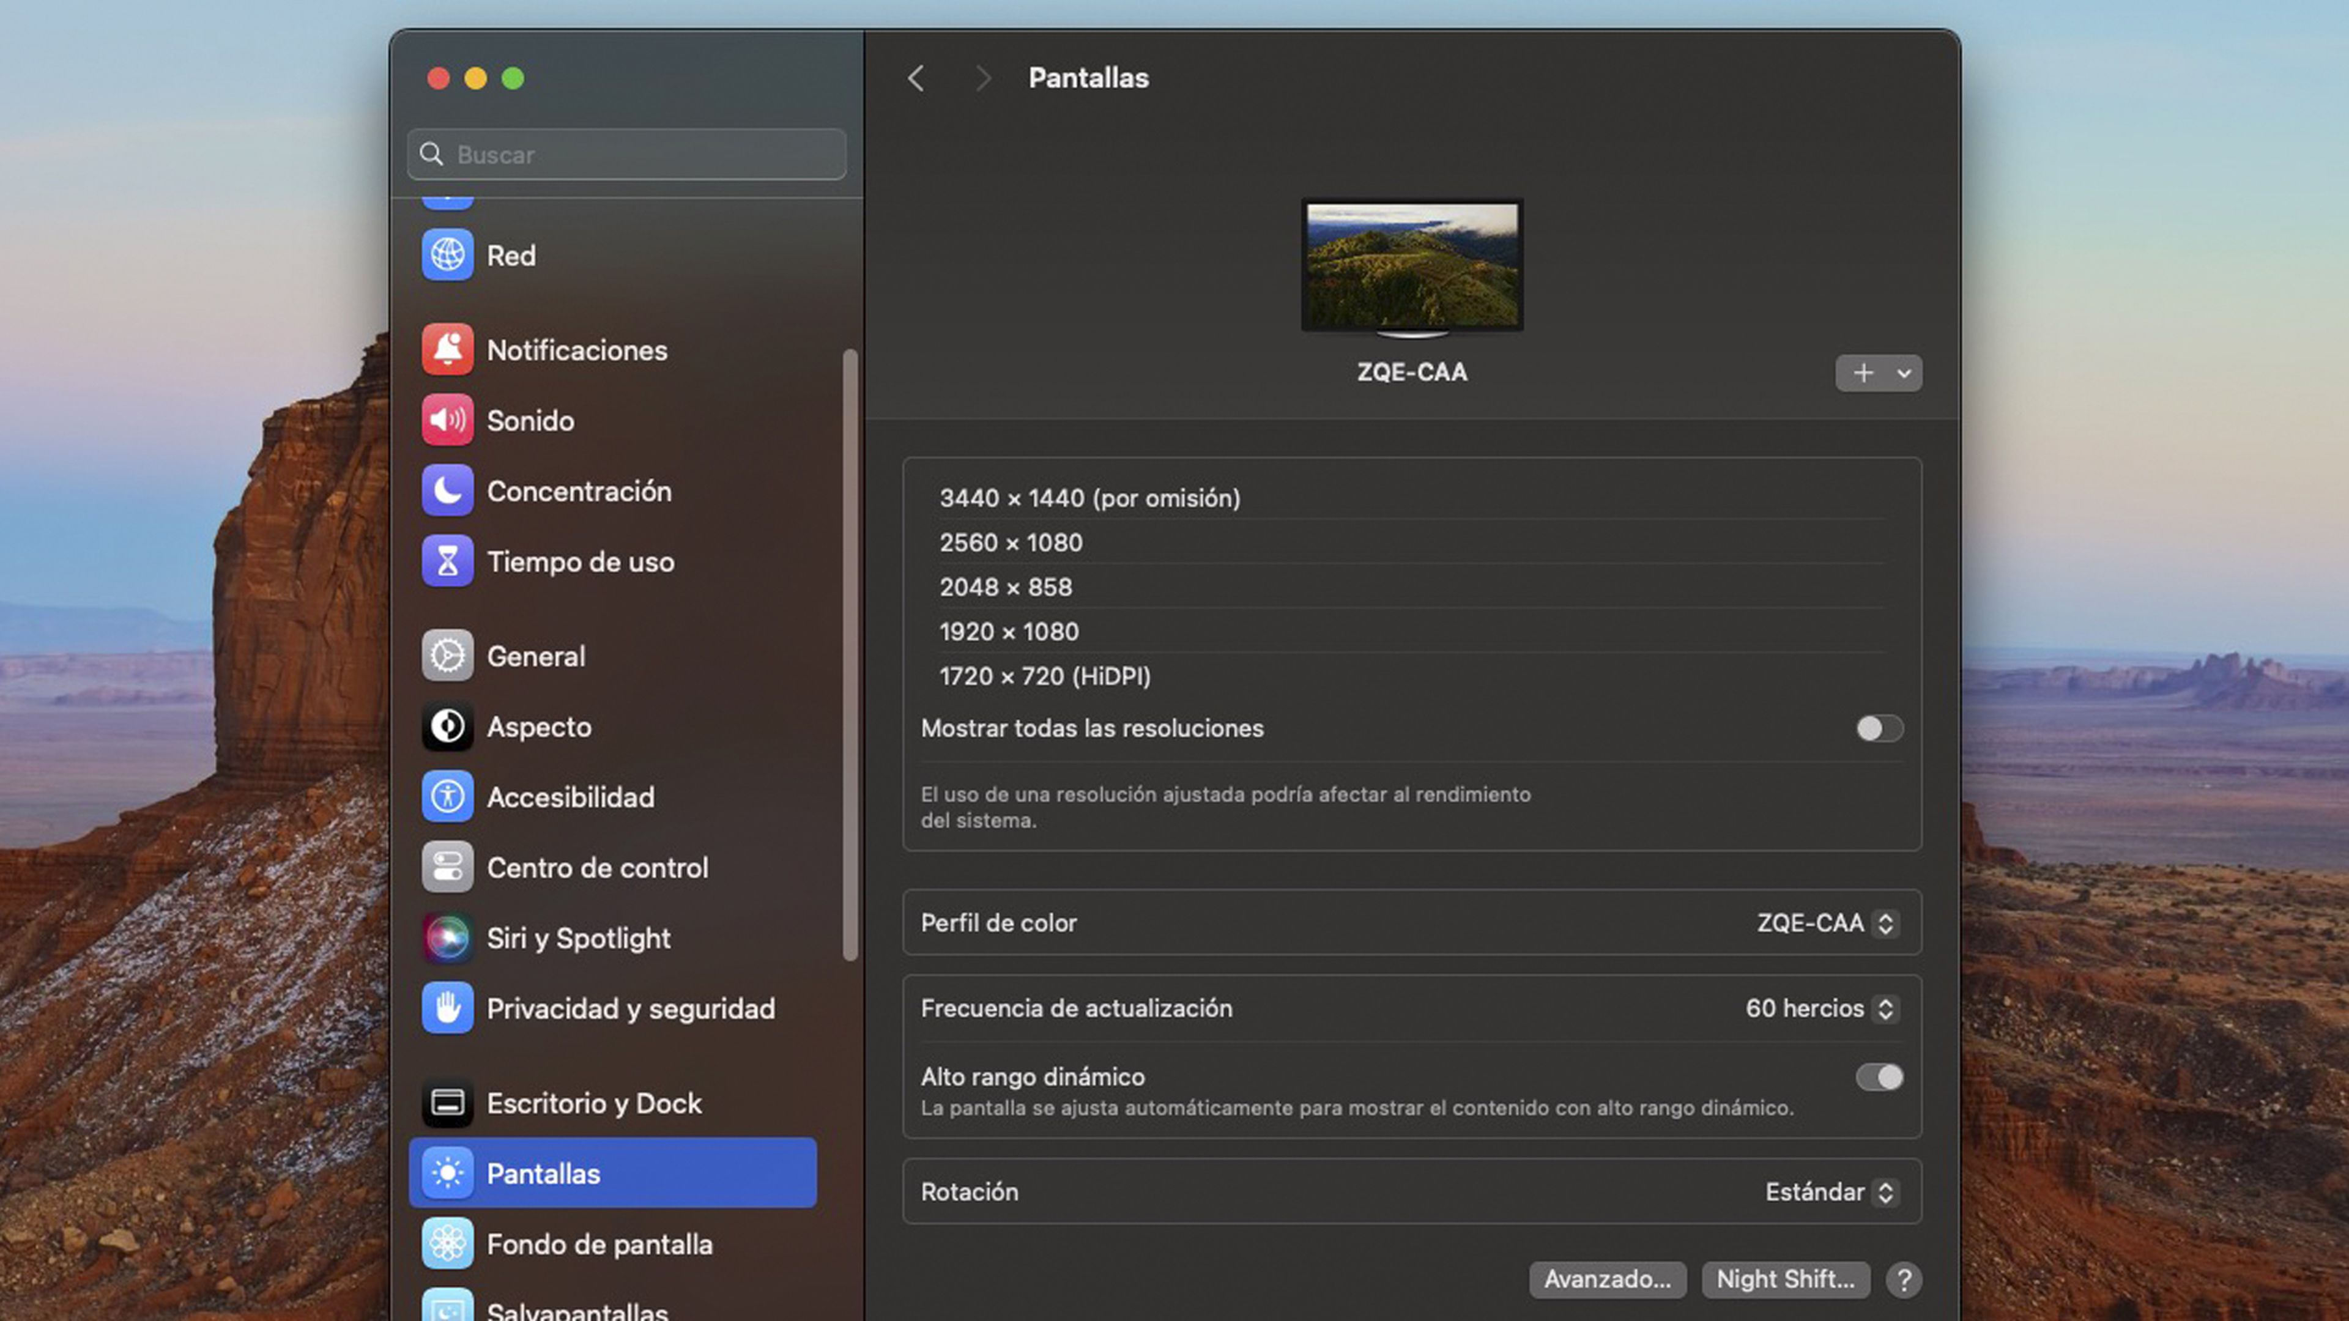Image resolution: width=2349 pixels, height=1321 pixels.
Task: Click the Fondo de pantalla flower icon
Action: click(447, 1243)
